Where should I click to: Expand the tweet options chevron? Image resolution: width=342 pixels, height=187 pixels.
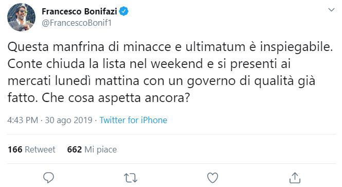coord(331,10)
